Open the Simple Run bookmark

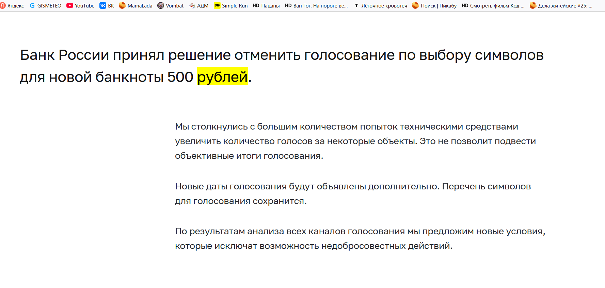point(231,5)
